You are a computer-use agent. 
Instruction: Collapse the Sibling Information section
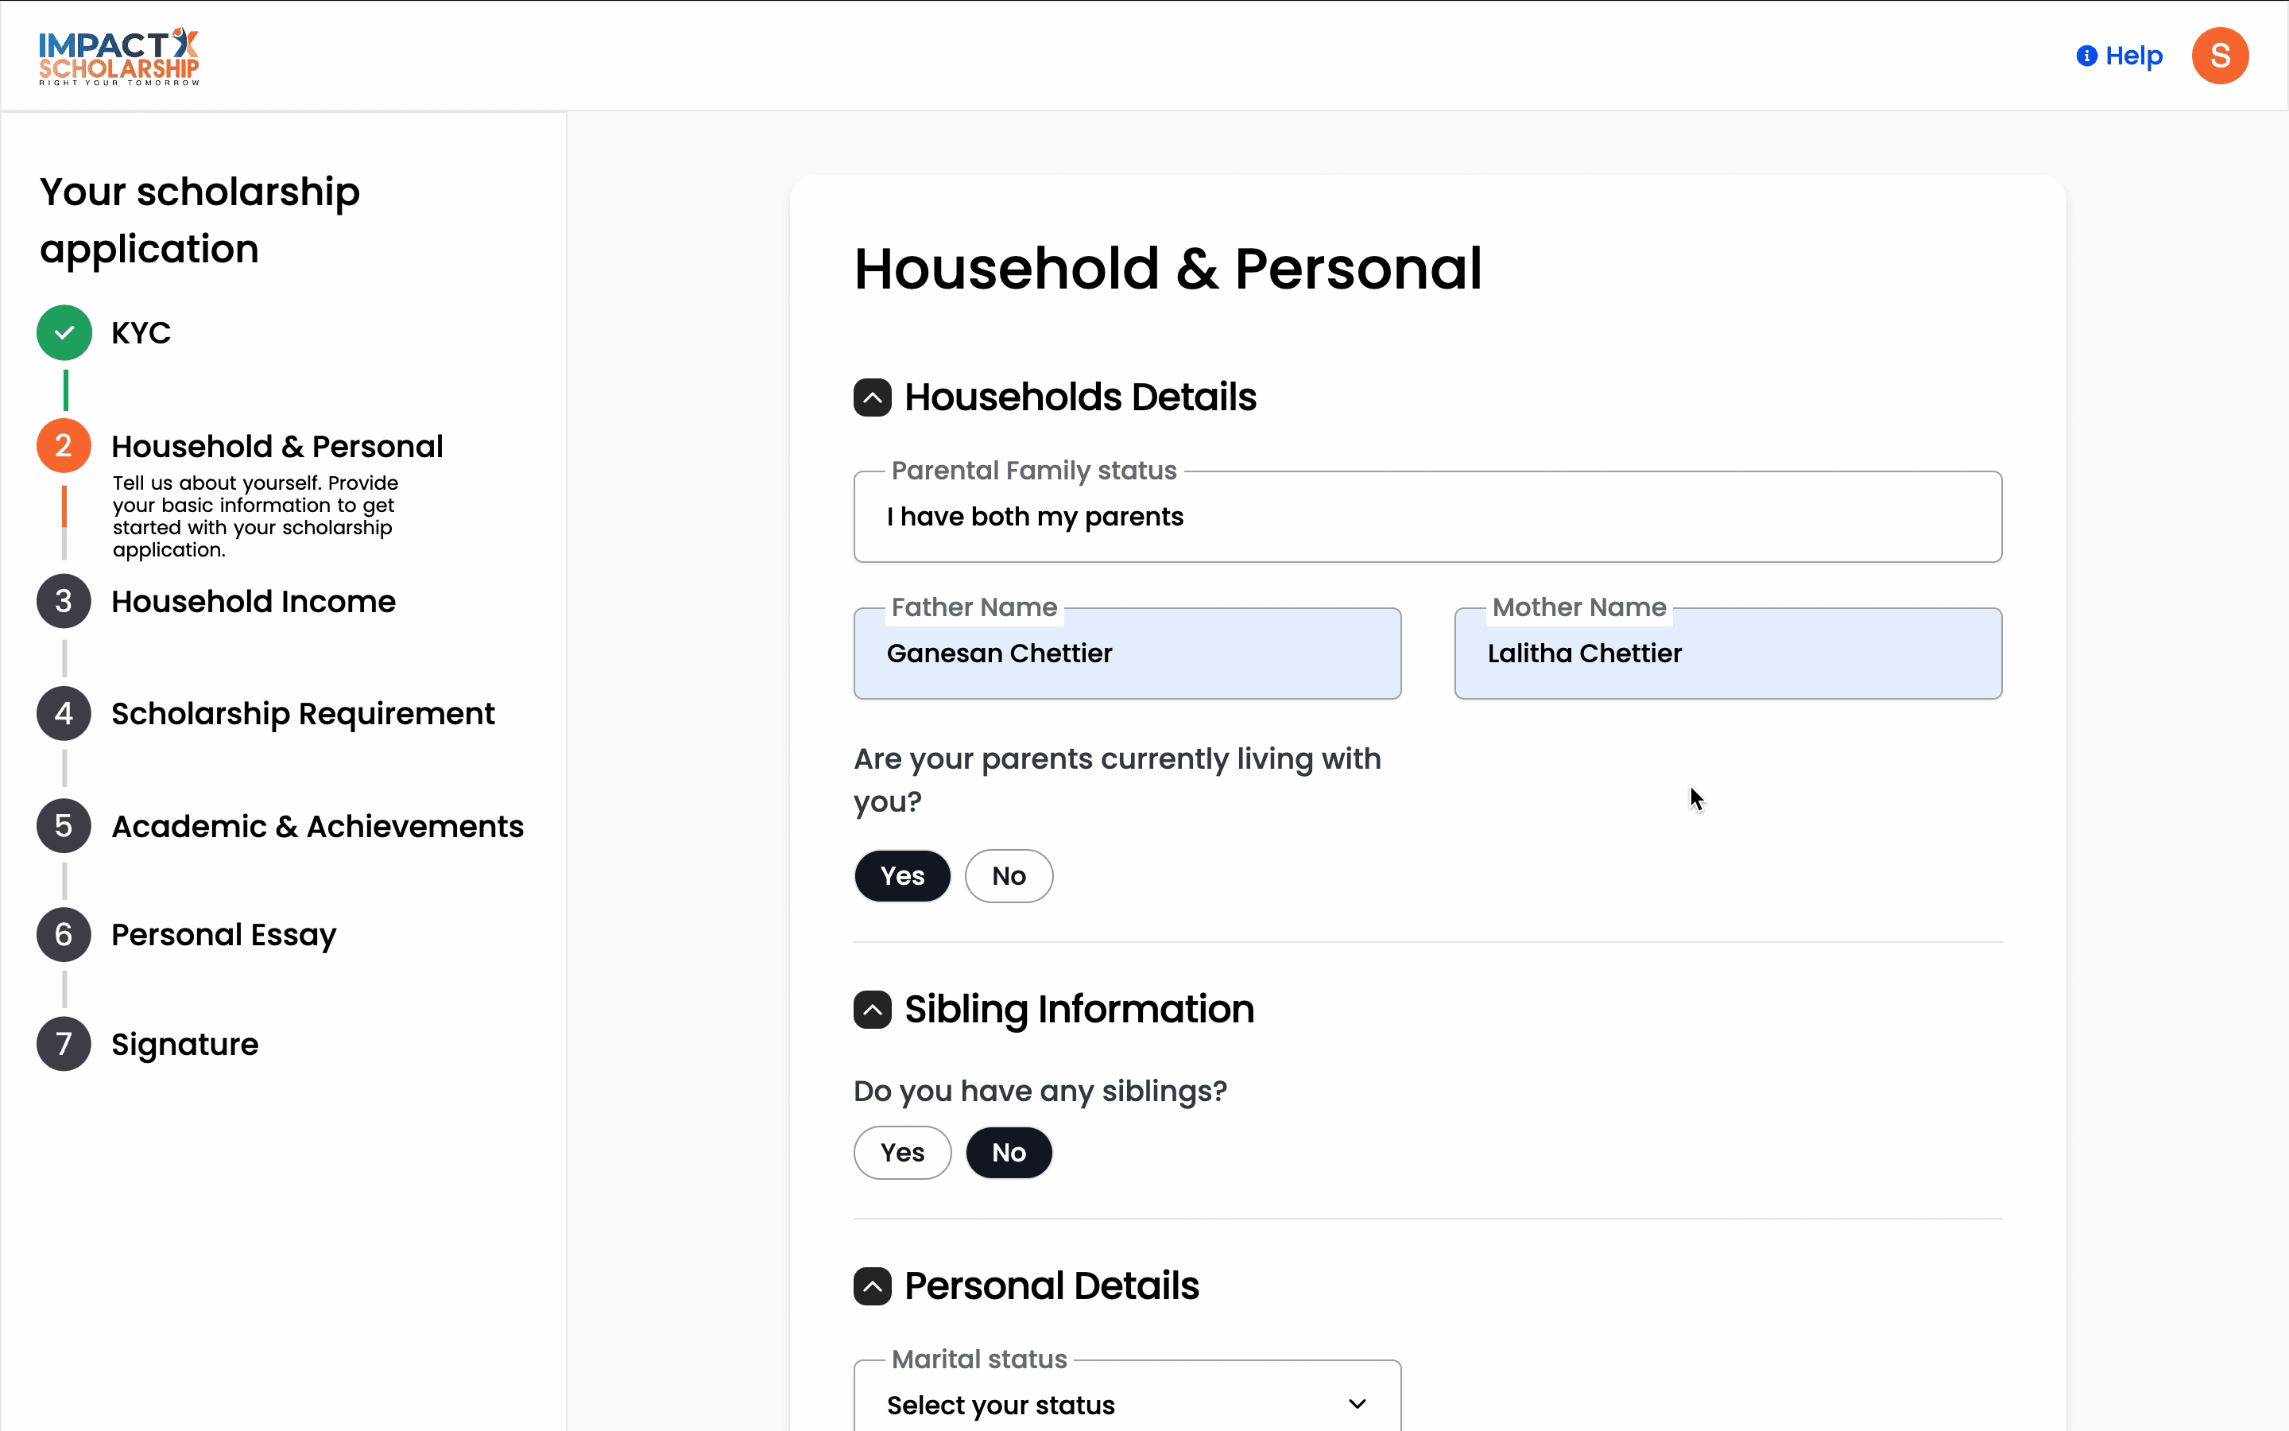coord(872,1010)
